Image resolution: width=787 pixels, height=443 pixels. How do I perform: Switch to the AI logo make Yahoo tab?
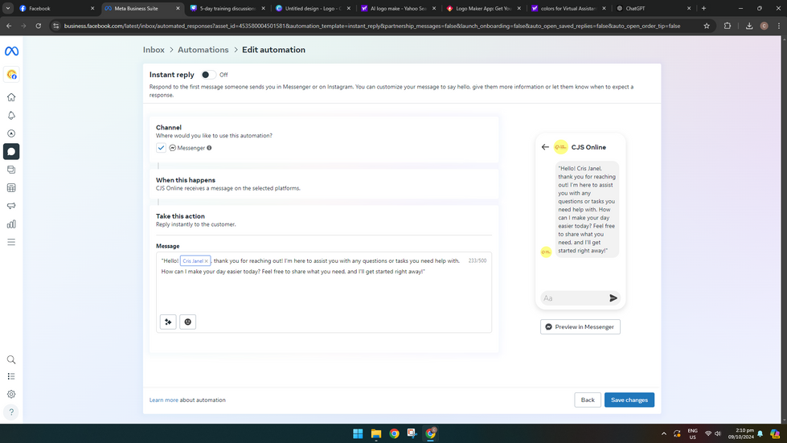[x=399, y=9]
